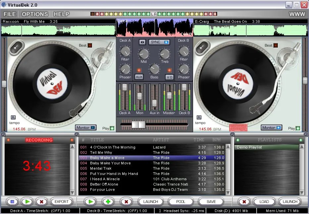Click the V O voiceover button
This screenshot has height=214, width=309.
tap(170, 77)
